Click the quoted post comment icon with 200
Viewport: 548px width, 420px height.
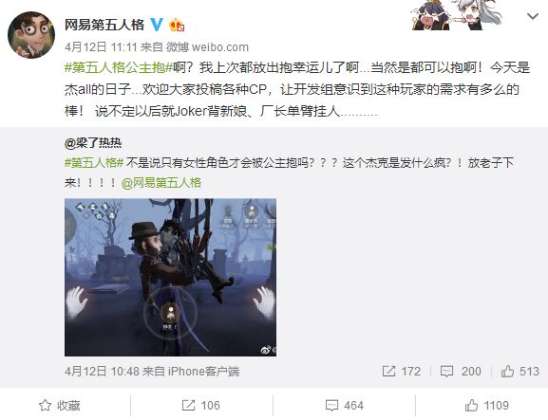pyautogui.click(x=461, y=371)
